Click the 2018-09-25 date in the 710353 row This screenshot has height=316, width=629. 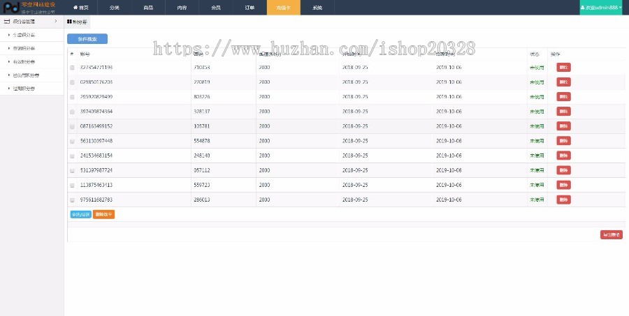point(354,67)
